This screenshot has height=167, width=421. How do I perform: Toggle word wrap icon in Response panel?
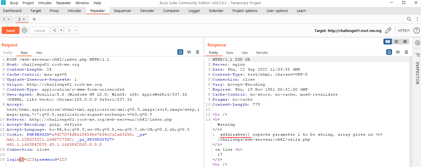389,52
